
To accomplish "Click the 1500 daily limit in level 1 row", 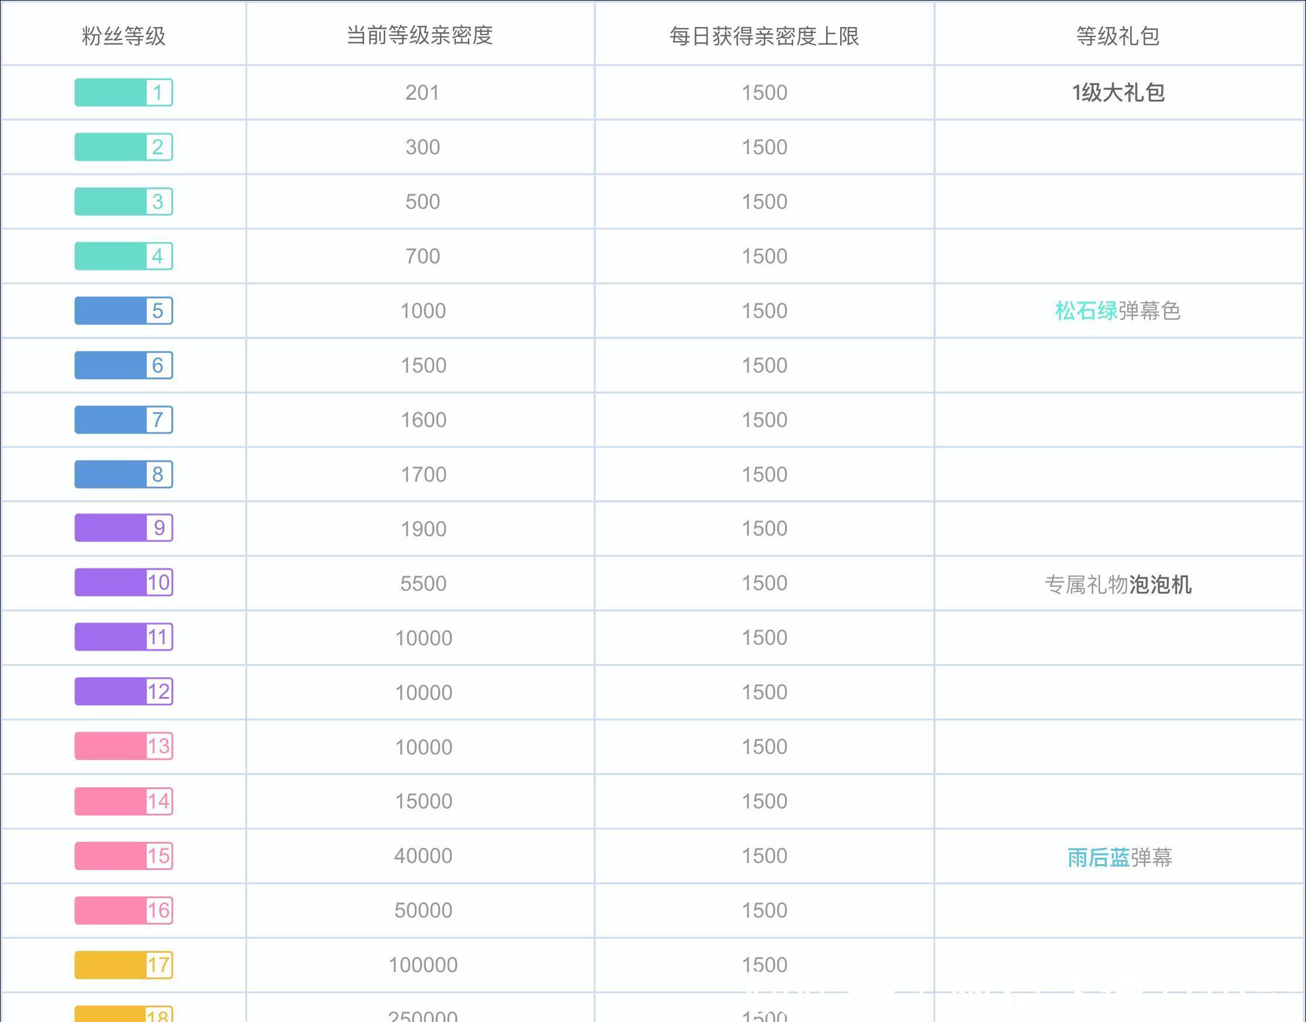I will [764, 93].
